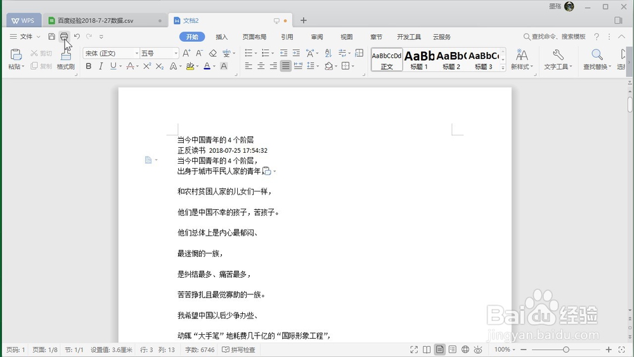Switch to web layout globe icon
The height and width of the screenshot is (357, 634).
[x=465, y=350]
